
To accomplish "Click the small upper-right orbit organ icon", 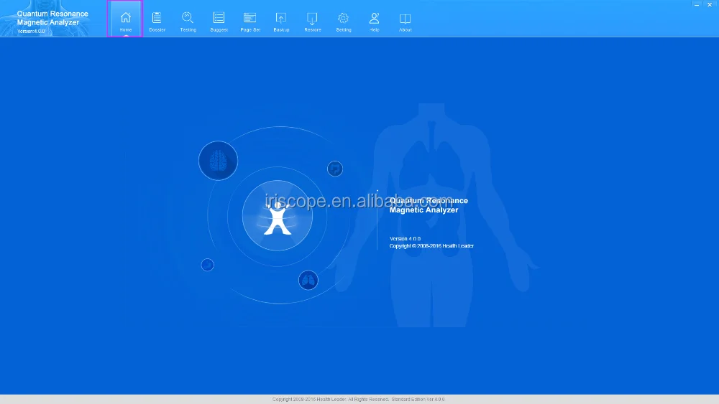I will [x=335, y=169].
